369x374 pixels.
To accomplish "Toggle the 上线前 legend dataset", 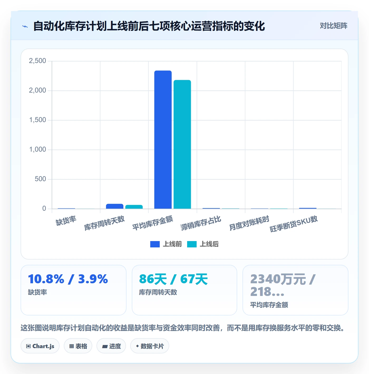I will [x=166, y=244].
